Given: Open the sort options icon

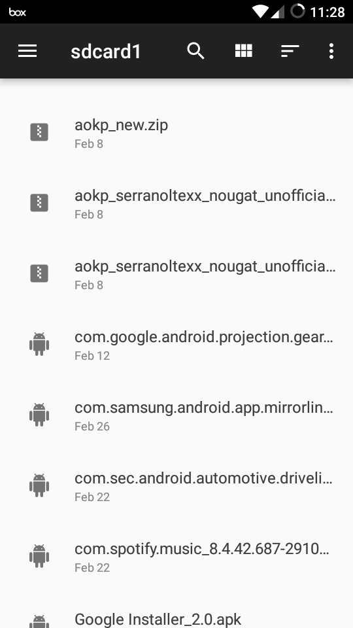Looking at the screenshot, I should pos(290,51).
